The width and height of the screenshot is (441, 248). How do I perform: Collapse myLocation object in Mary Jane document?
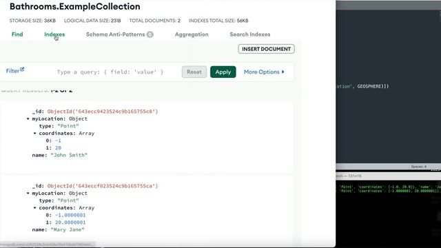(x=28, y=193)
